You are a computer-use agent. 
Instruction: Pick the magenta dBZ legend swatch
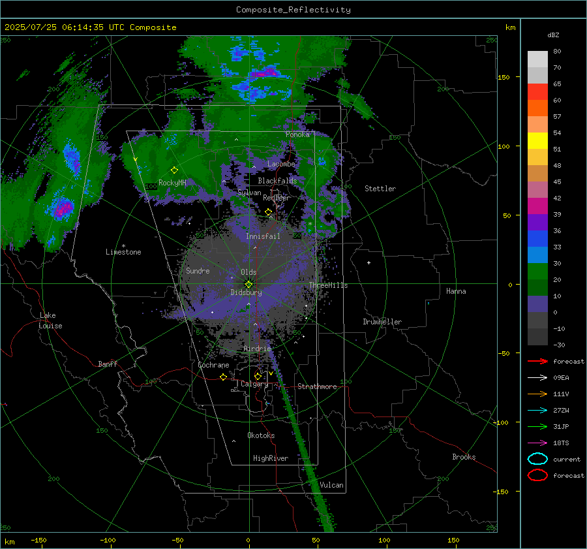pyautogui.click(x=537, y=206)
